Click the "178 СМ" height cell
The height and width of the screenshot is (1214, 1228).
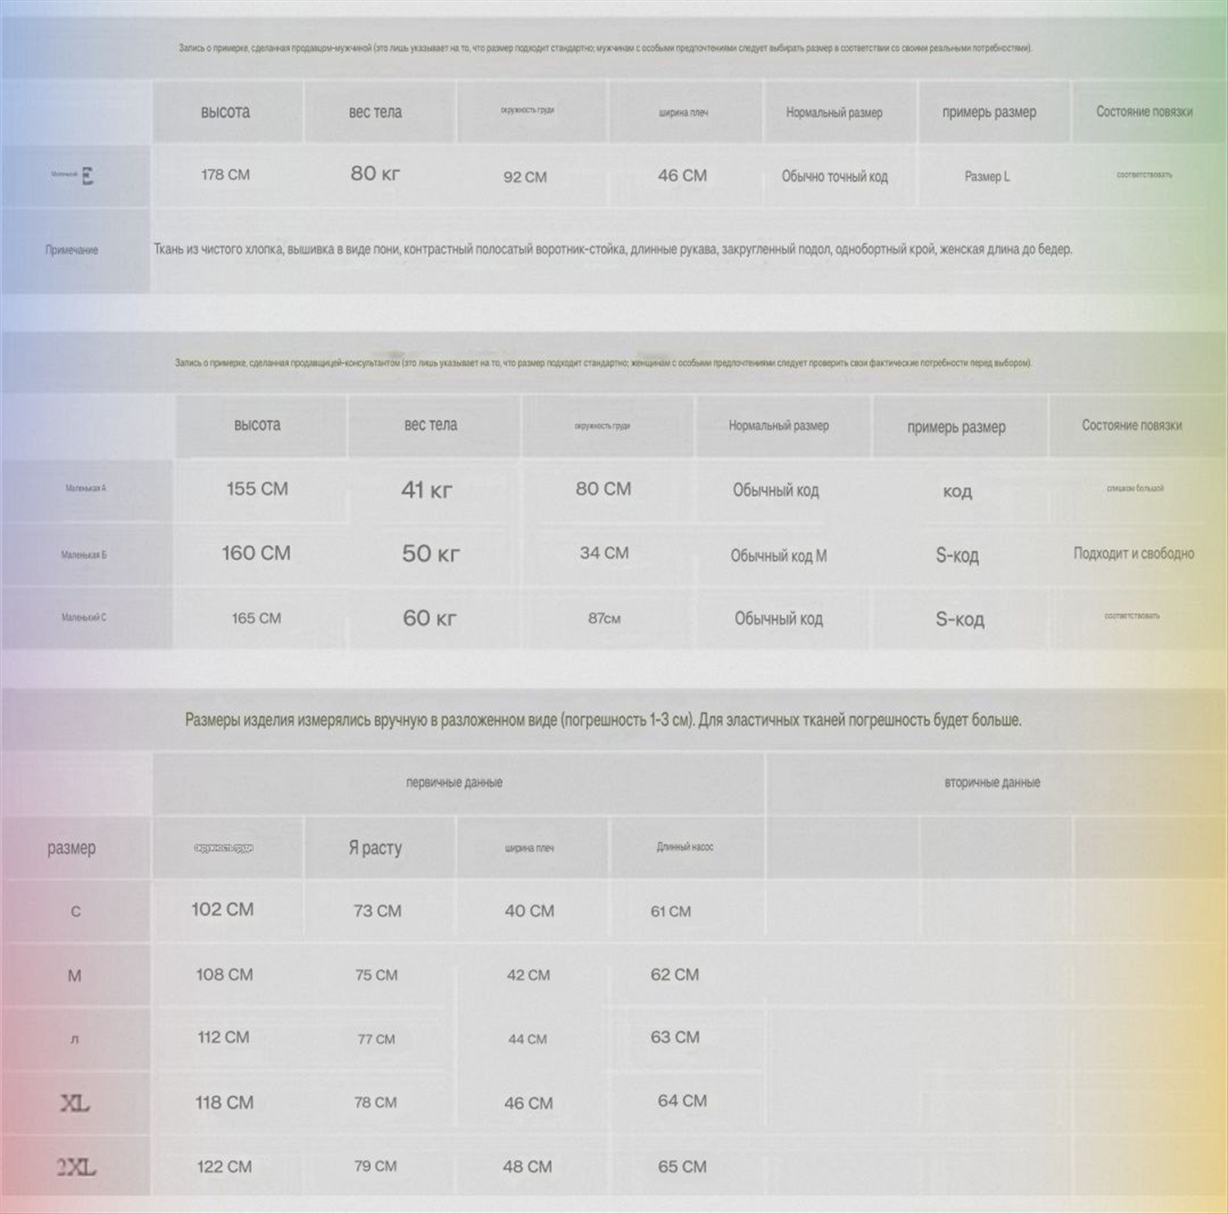226,175
